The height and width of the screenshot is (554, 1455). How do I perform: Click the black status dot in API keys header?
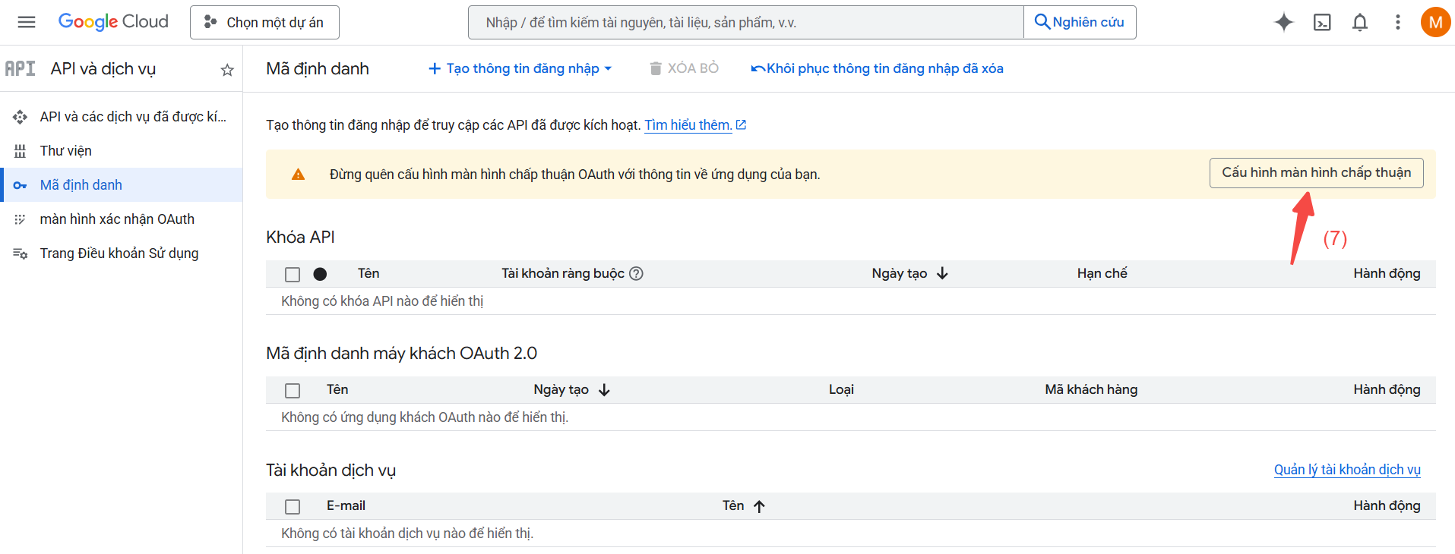pos(320,274)
